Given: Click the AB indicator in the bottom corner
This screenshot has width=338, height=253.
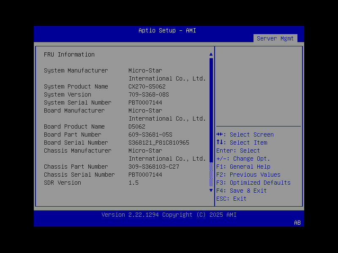Looking at the screenshot, I should pyautogui.click(x=297, y=223).
